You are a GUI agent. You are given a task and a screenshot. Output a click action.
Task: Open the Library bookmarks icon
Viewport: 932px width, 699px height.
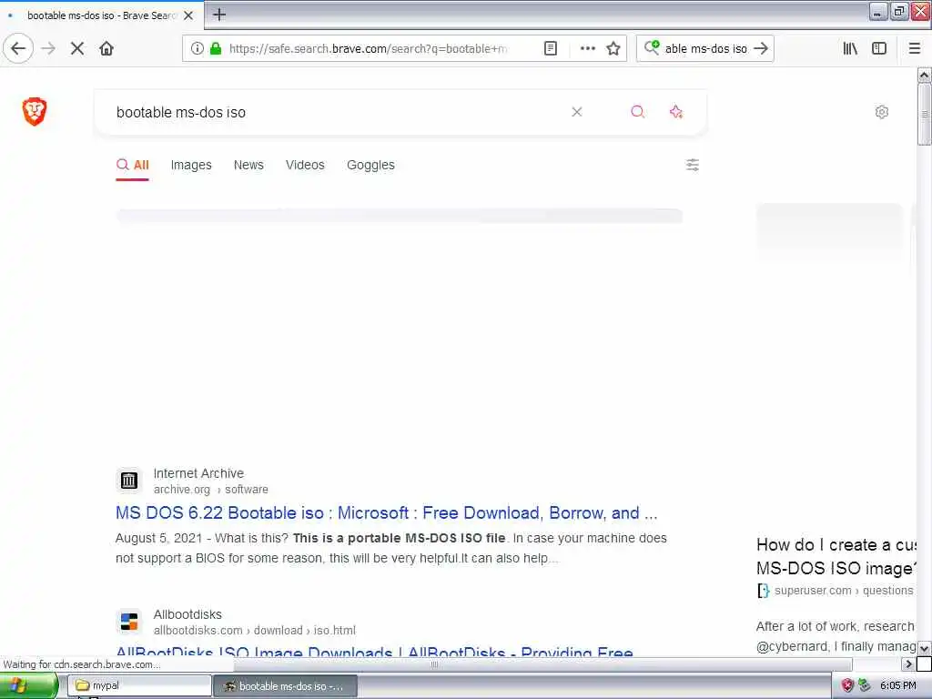pyautogui.click(x=850, y=49)
